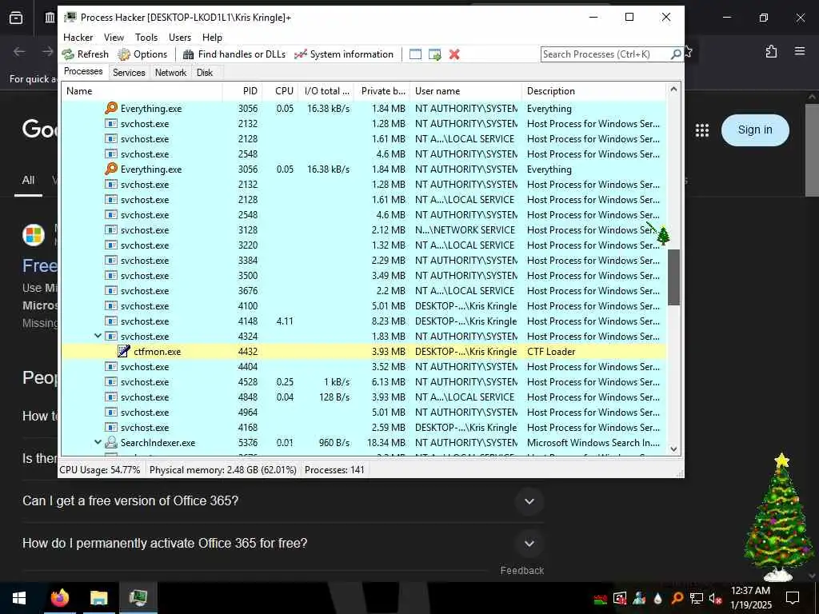The width and height of the screenshot is (819, 614).
Task: Open Firefox hamburger application menu
Action: tap(800, 51)
